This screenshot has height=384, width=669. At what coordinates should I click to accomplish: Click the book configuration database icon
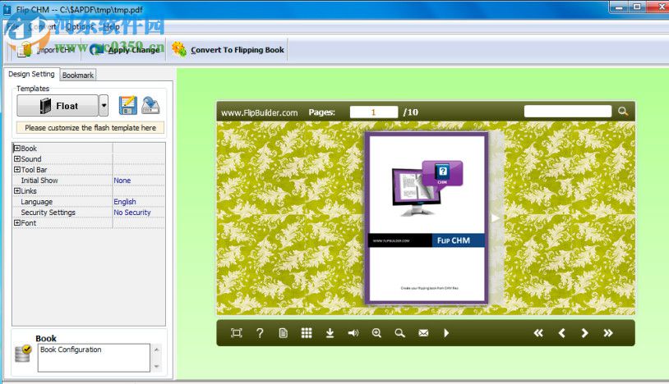click(23, 354)
